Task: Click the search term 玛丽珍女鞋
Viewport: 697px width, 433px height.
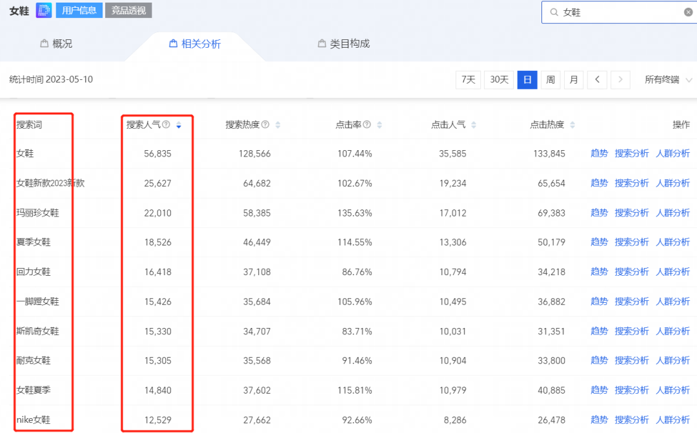Action: coord(37,213)
